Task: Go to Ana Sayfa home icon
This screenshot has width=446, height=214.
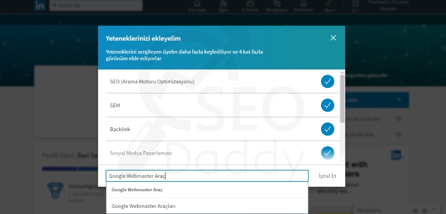Action: [197, 6]
